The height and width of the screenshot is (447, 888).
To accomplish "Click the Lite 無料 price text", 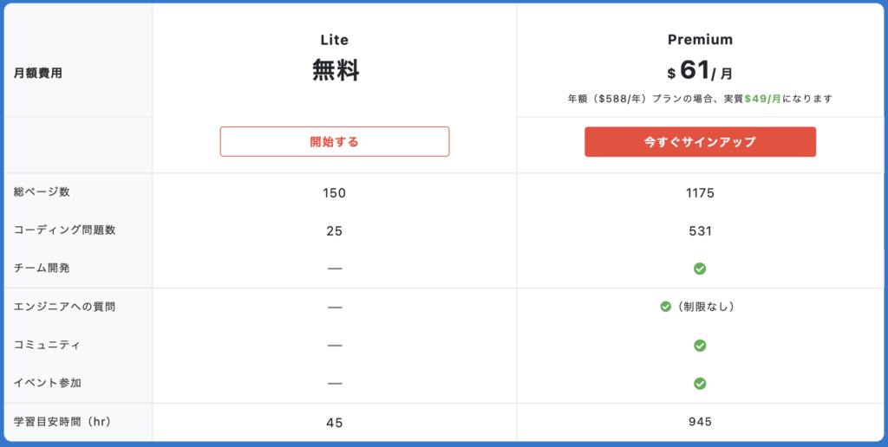I will click(x=336, y=71).
